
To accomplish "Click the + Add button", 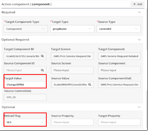I will pyautogui.click(x=138, y=4).
